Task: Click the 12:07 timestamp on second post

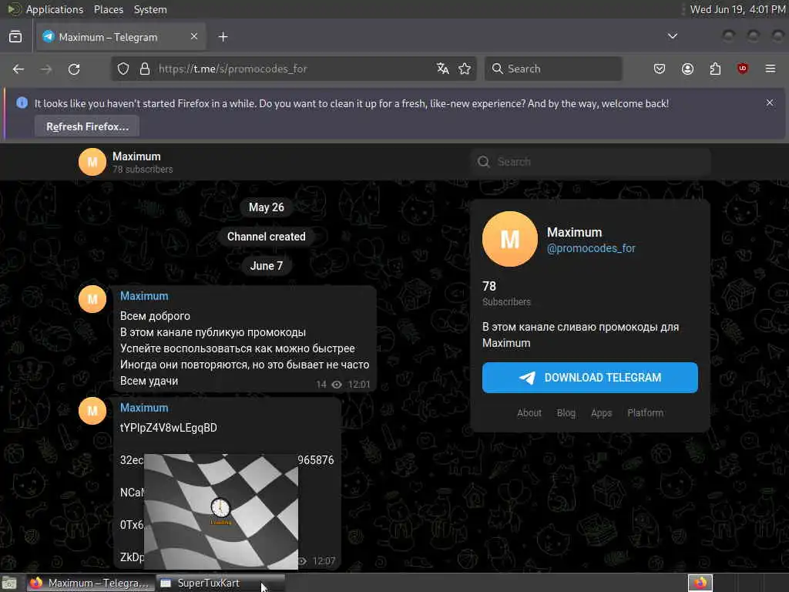Action: [x=324, y=561]
